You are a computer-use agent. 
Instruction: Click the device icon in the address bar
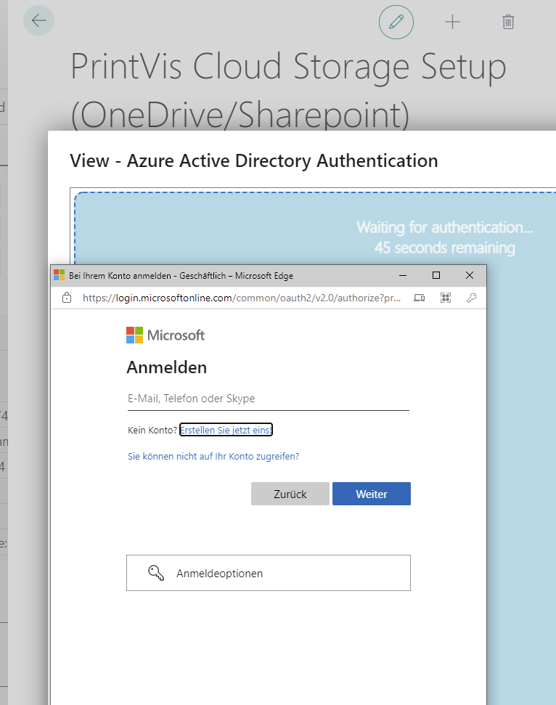(x=419, y=298)
